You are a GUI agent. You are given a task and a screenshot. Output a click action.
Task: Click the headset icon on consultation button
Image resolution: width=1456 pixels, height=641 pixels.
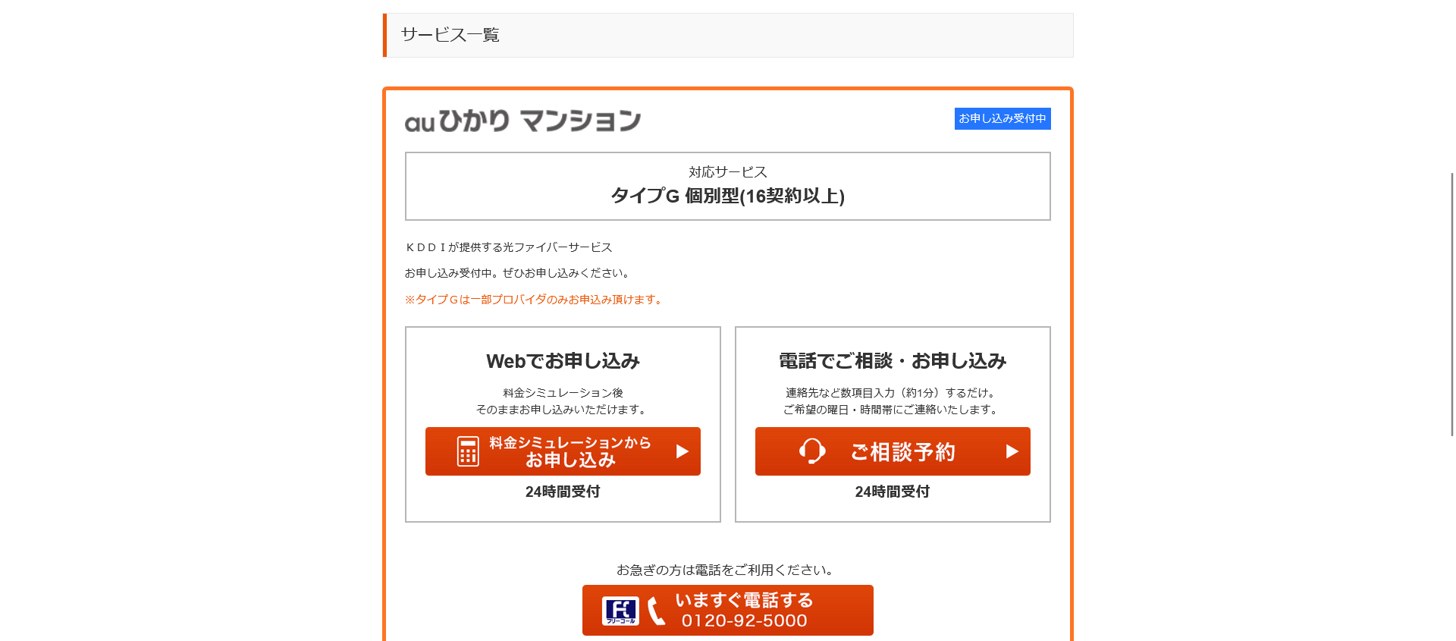pyautogui.click(x=812, y=451)
